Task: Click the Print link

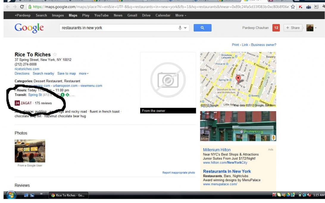Action: (x=235, y=45)
